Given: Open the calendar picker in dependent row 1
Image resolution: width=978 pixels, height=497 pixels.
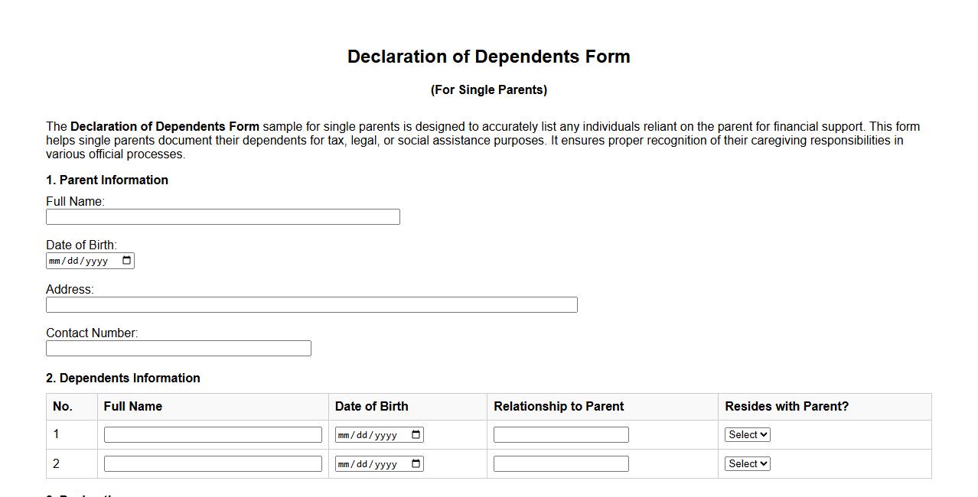Looking at the screenshot, I should [x=416, y=434].
